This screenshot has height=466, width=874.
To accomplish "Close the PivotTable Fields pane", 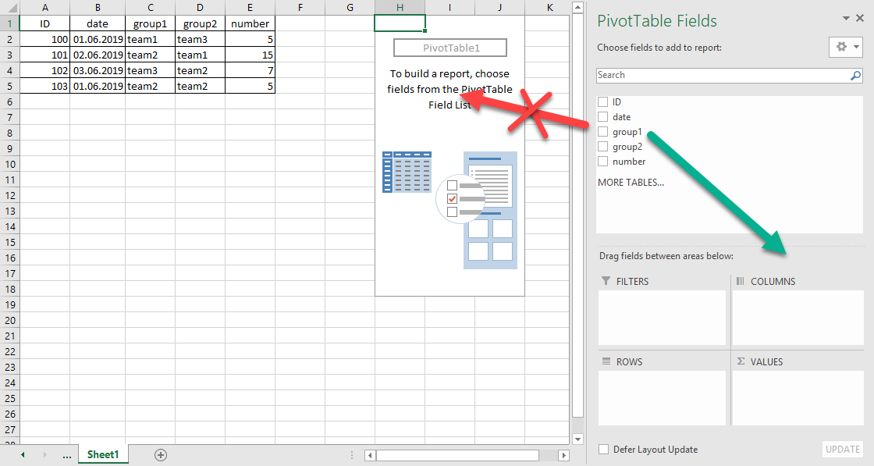I will (x=862, y=18).
